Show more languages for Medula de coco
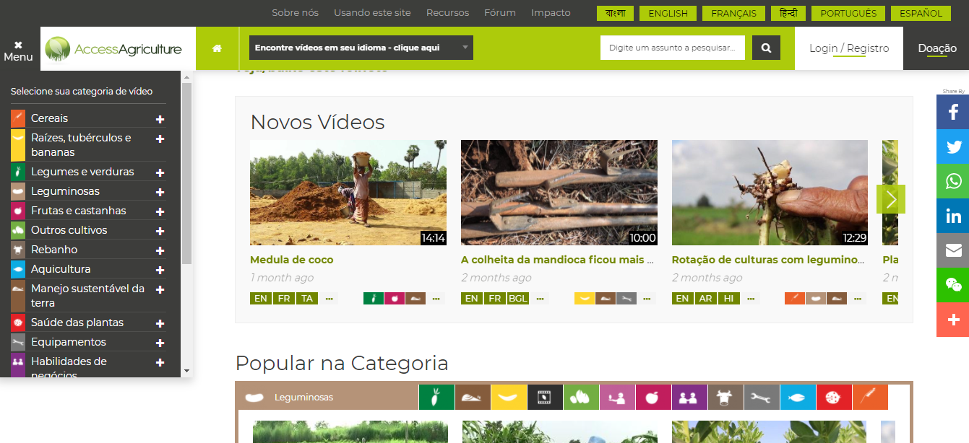This screenshot has height=443, width=969. coord(330,298)
